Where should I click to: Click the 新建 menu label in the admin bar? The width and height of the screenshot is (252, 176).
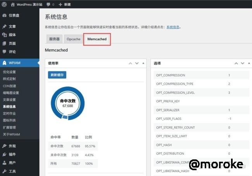click(x=67, y=5)
